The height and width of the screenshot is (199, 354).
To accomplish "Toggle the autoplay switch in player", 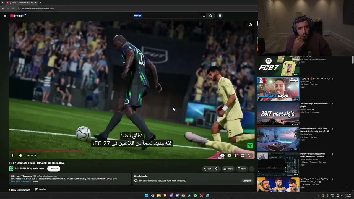I will pos(222,155).
